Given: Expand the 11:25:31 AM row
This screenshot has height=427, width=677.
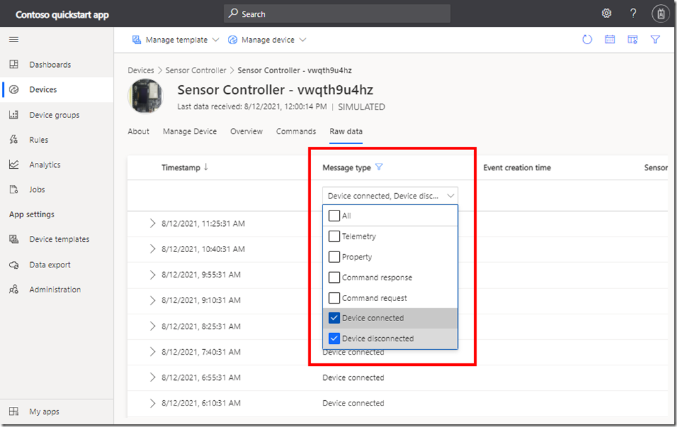Looking at the screenshot, I should [x=152, y=223].
